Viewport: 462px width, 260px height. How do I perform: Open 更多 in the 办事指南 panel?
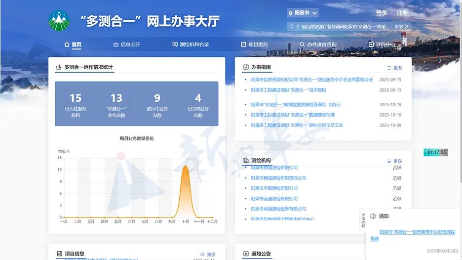tap(397, 68)
